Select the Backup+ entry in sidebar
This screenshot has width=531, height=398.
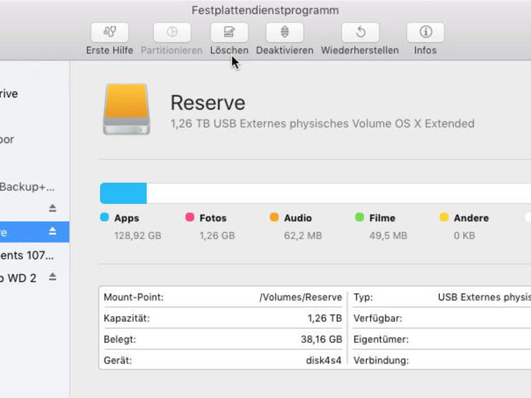(x=28, y=187)
